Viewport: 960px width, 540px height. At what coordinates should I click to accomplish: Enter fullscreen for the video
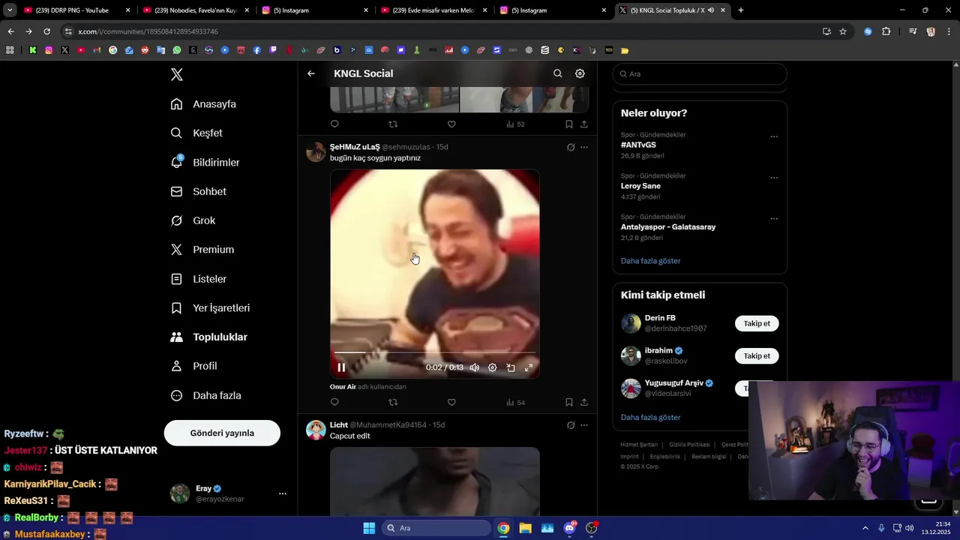click(x=528, y=367)
